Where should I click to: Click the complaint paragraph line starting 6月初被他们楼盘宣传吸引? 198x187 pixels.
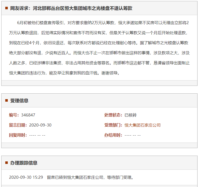[103, 23]
